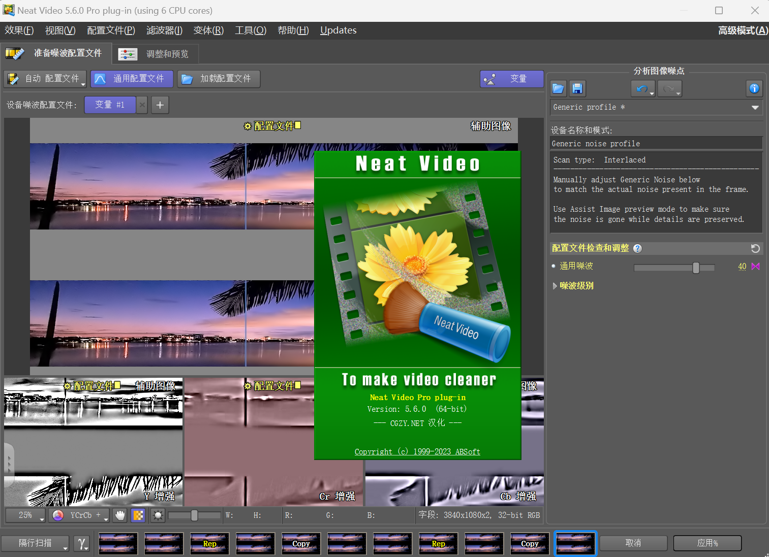Open the Copyright (c) 1999-2023 ABSoft link
The width and height of the screenshot is (769, 557).
click(417, 451)
